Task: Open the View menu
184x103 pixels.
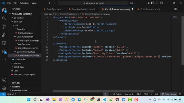Action: point(34,3)
